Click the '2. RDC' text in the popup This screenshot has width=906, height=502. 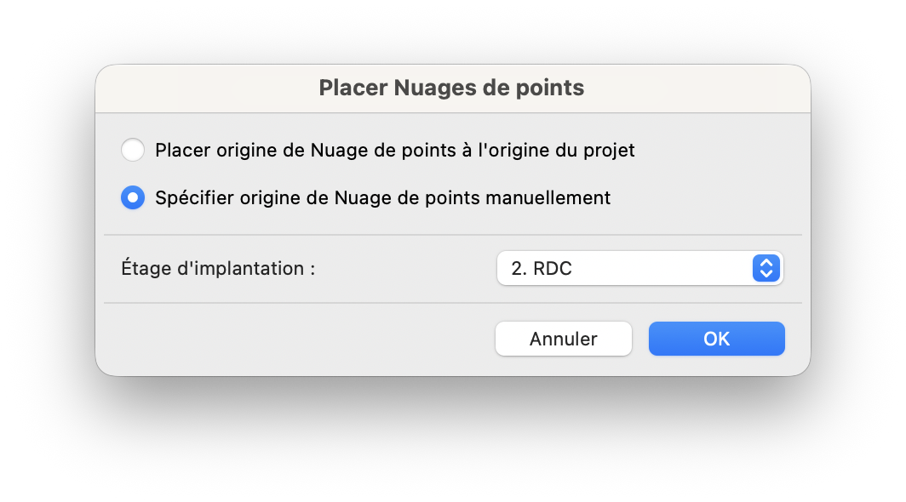tap(542, 268)
